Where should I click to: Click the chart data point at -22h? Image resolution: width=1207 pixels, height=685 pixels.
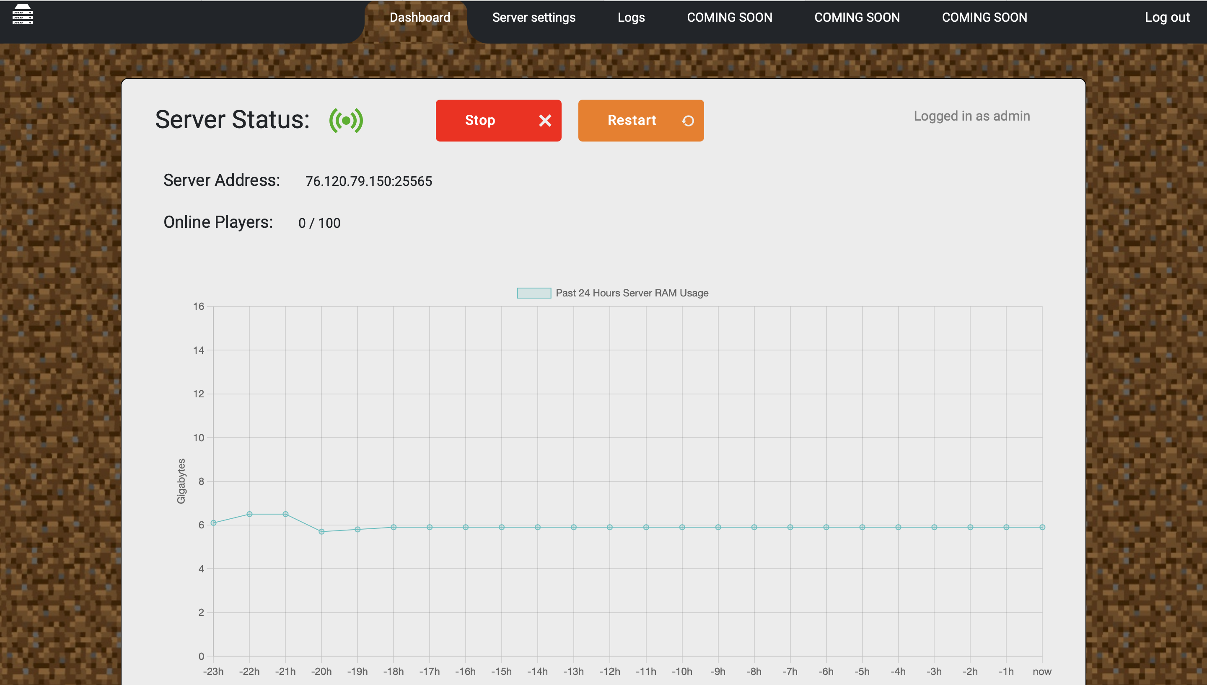click(249, 514)
